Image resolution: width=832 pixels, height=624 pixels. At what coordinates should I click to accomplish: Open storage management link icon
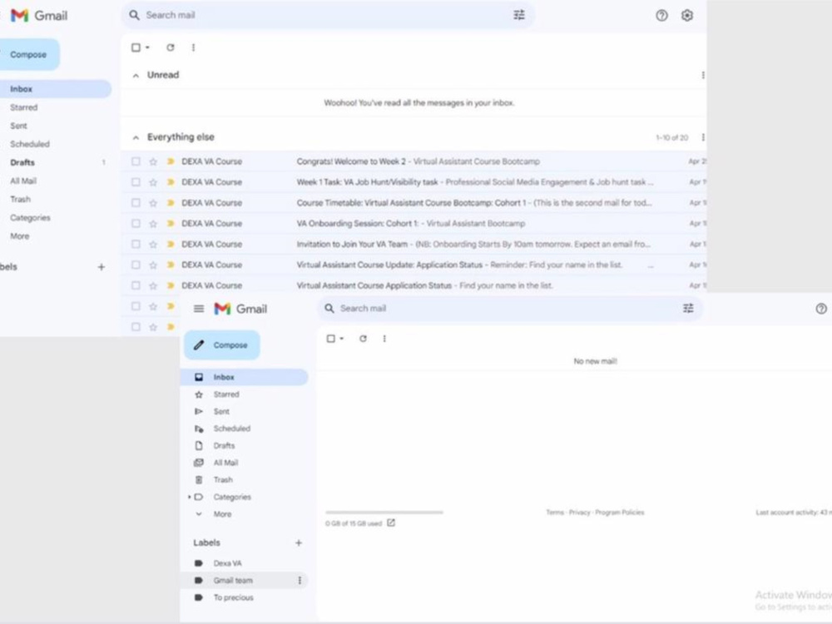391,522
